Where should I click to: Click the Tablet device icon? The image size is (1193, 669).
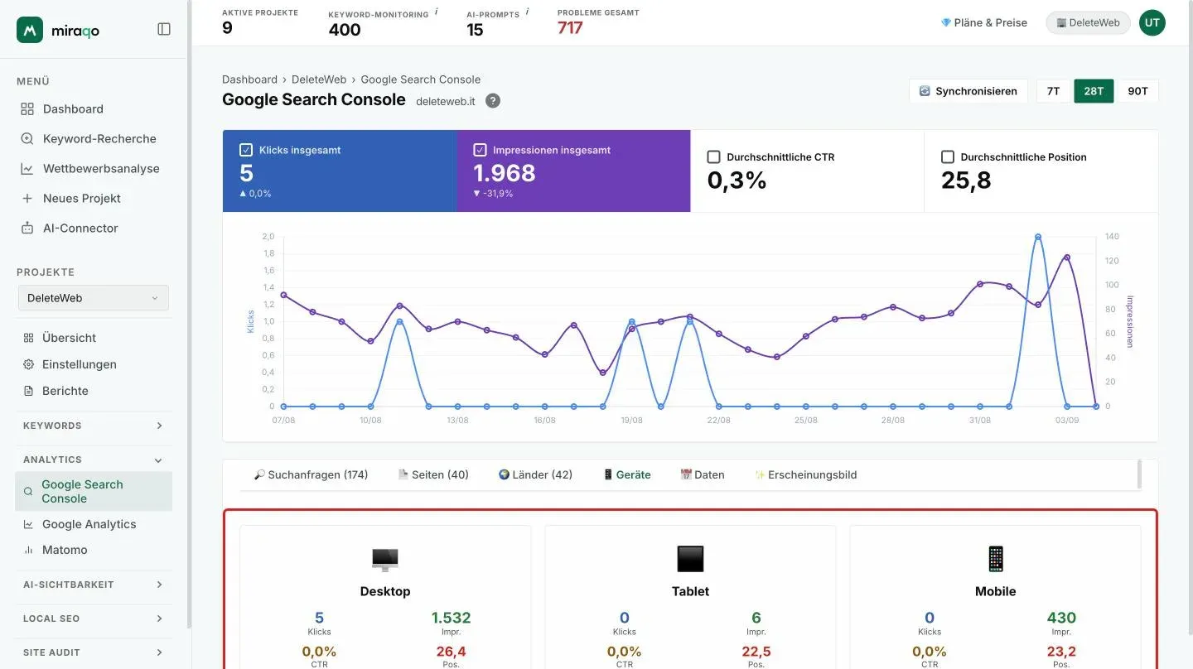(x=690, y=560)
